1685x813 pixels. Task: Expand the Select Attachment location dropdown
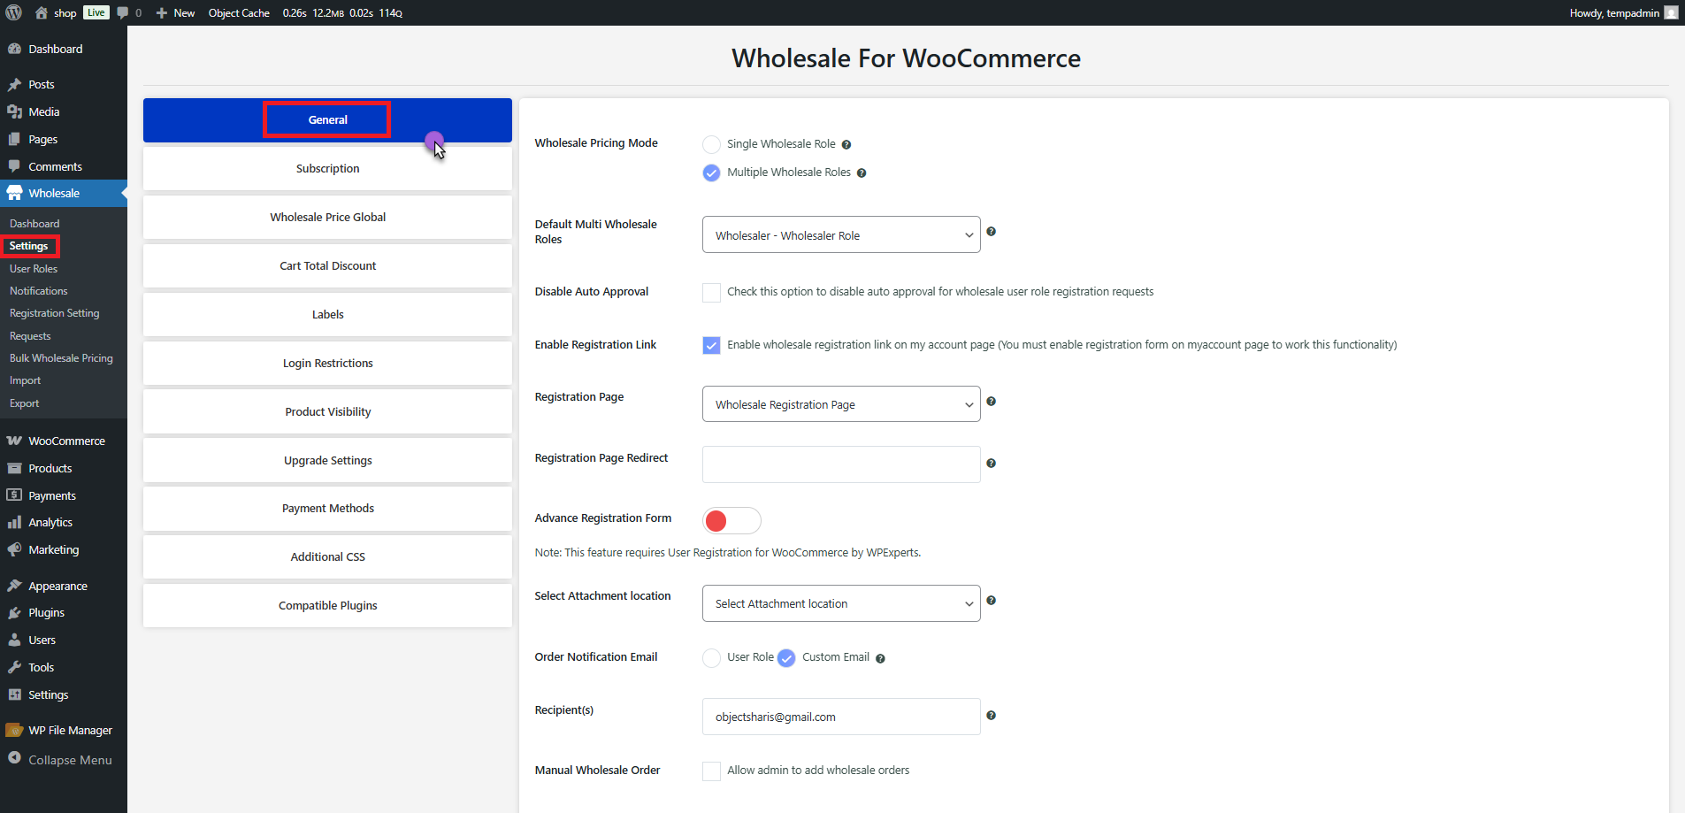[840, 602]
